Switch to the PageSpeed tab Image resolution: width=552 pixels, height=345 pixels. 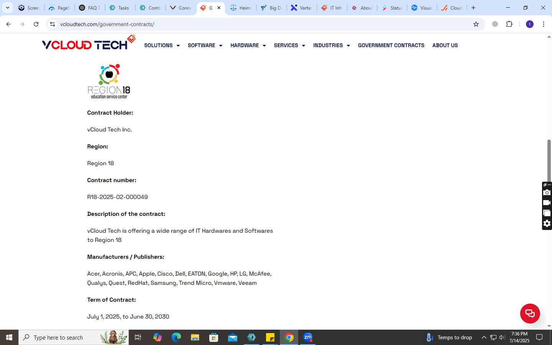[59, 8]
